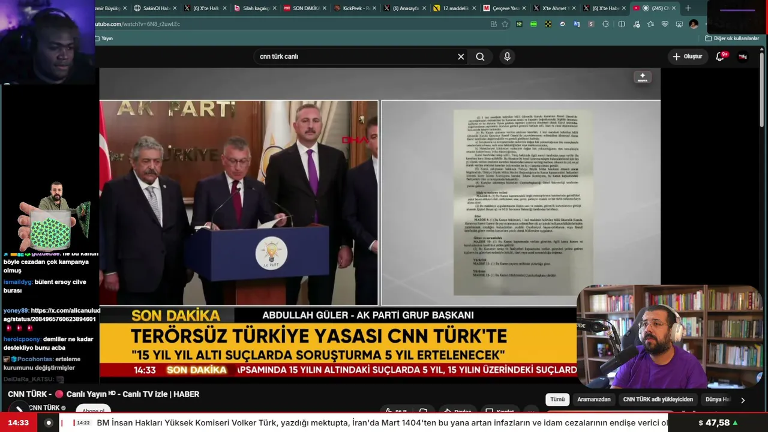
Task: Clear the 'cnn türk canlı' search text
Action: 461,56
